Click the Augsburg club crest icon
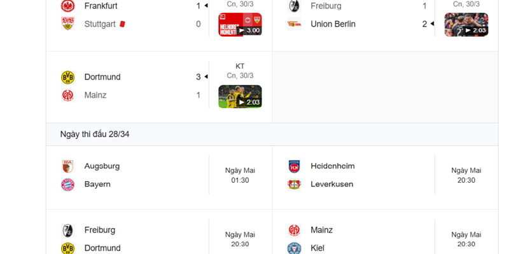509x254 pixels. pyautogui.click(x=67, y=166)
